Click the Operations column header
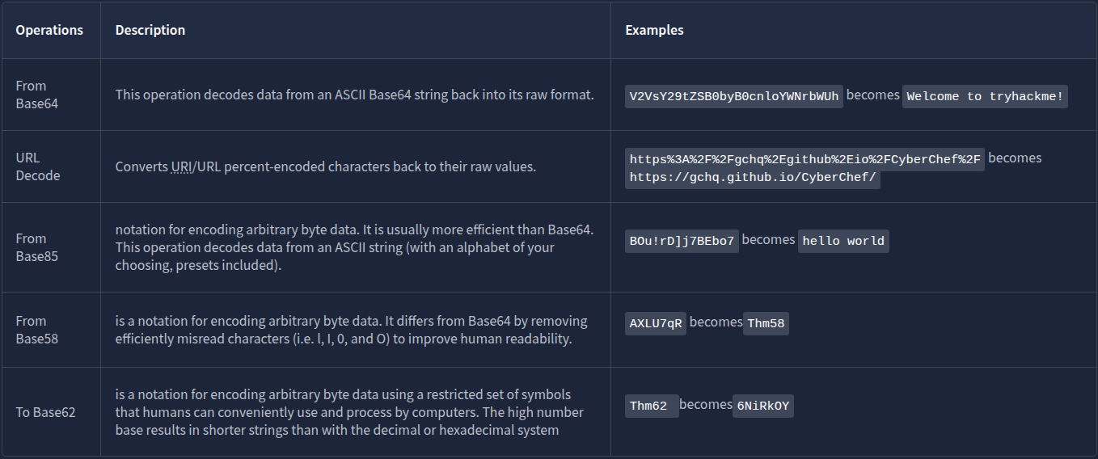This screenshot has width=1098, height=459. point(49,30)
